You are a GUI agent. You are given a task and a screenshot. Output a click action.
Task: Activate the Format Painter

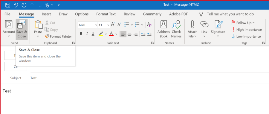click(x=58, y=37)
